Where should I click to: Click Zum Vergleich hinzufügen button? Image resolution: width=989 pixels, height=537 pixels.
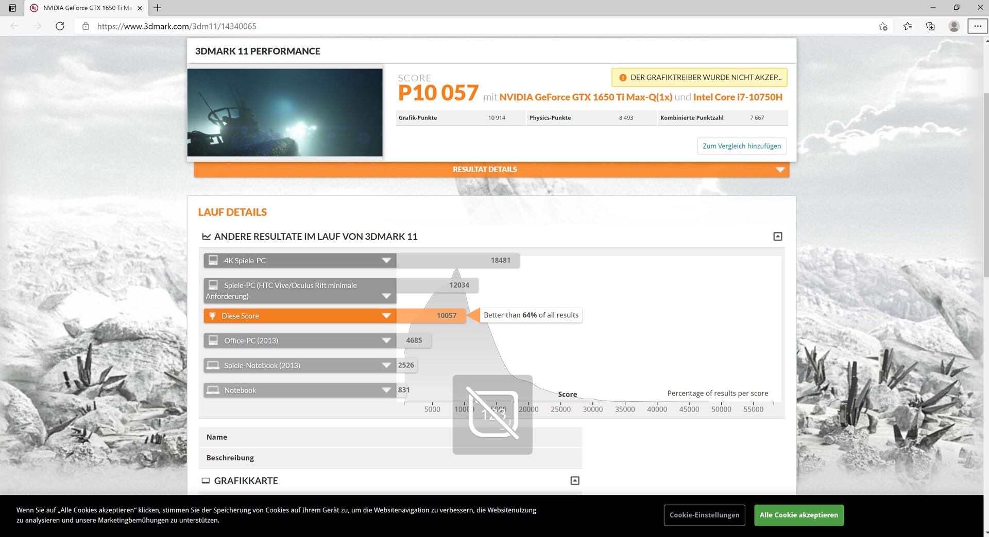point(742,146)
